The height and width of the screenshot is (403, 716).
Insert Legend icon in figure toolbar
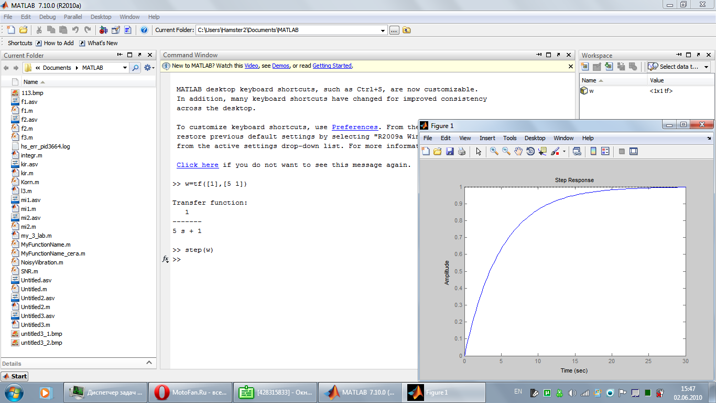click(605, 151)
